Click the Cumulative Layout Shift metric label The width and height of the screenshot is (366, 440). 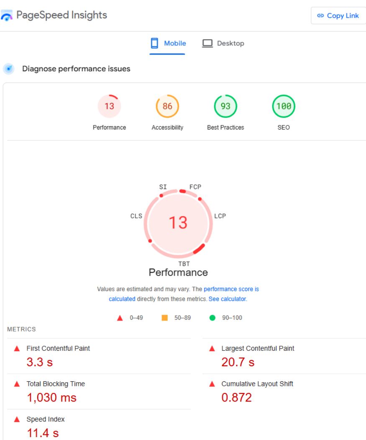257,383
